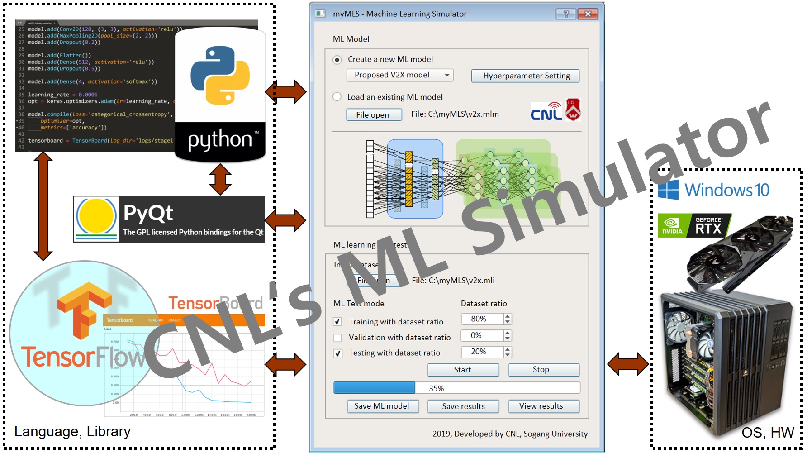Click the 'Dataset ratio' label

[484, 304]
